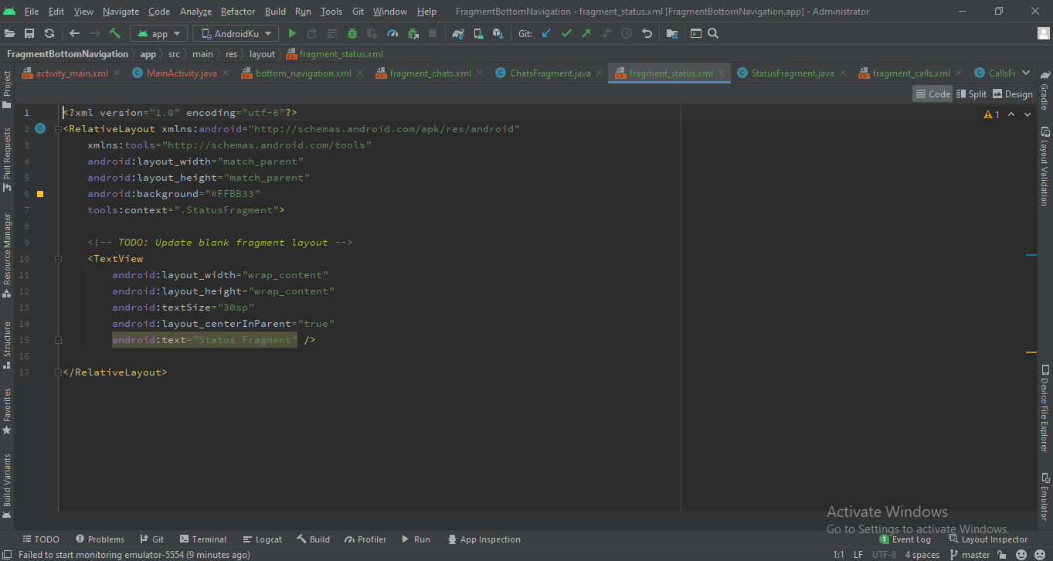Open the Profile app gauge icon
The height and width of the screenshot is (561, 1053).
(392, 33)
